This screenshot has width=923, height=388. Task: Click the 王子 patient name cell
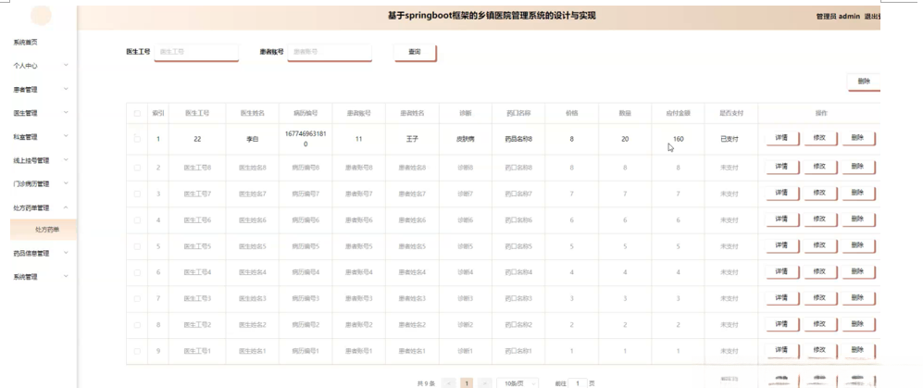412,140
